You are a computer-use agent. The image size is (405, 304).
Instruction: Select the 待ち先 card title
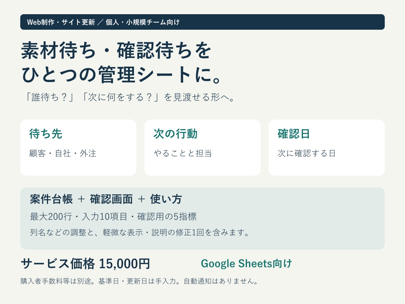coord(46,134)
